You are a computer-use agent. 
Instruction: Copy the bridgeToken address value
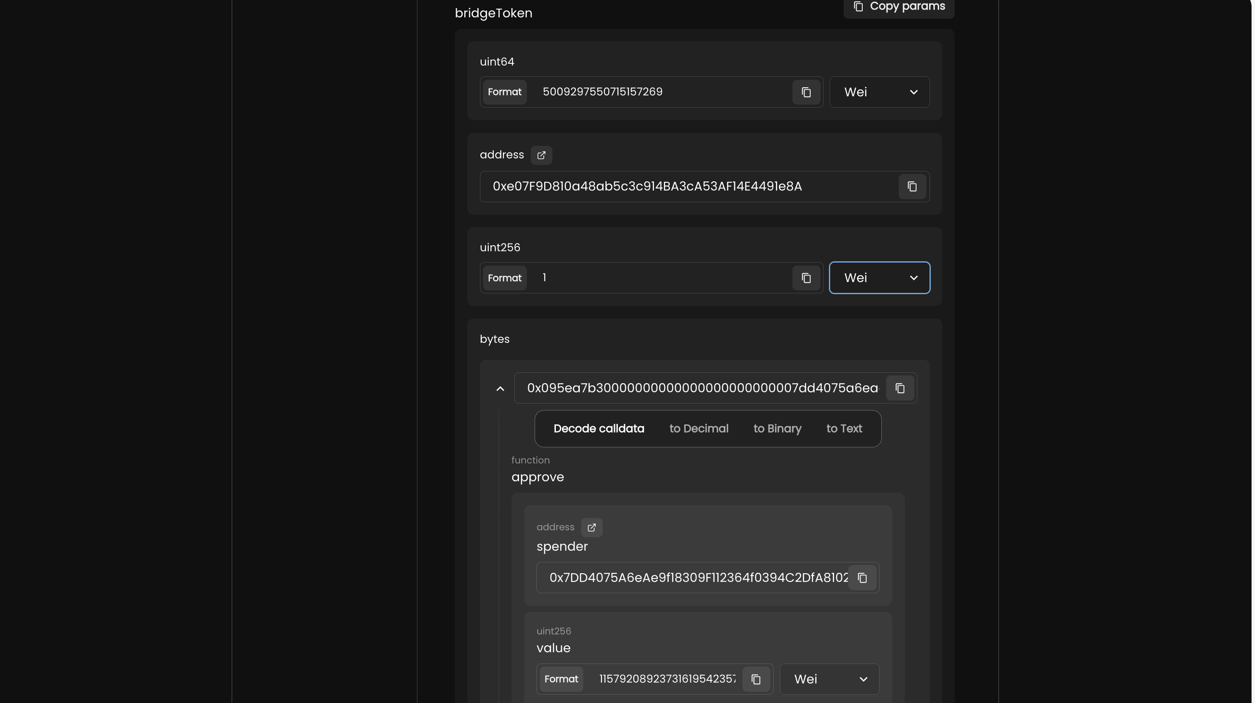[912, 187]
